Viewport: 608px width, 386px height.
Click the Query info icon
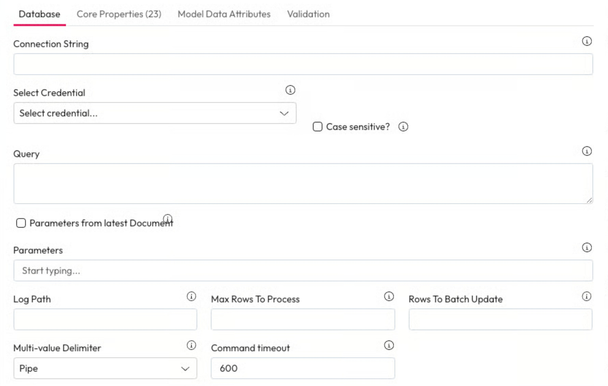point(587,151)
